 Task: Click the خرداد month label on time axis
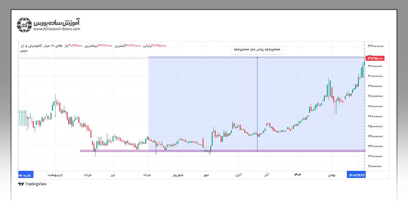coord(88,175)
